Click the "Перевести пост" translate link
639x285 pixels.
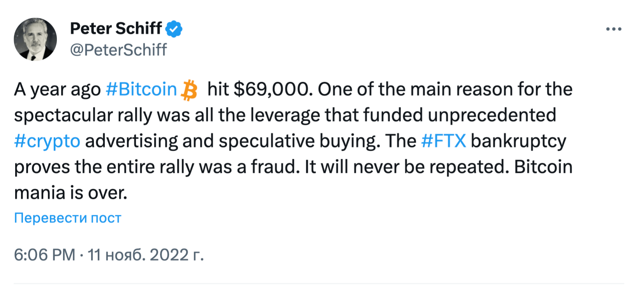click(68, 218)
